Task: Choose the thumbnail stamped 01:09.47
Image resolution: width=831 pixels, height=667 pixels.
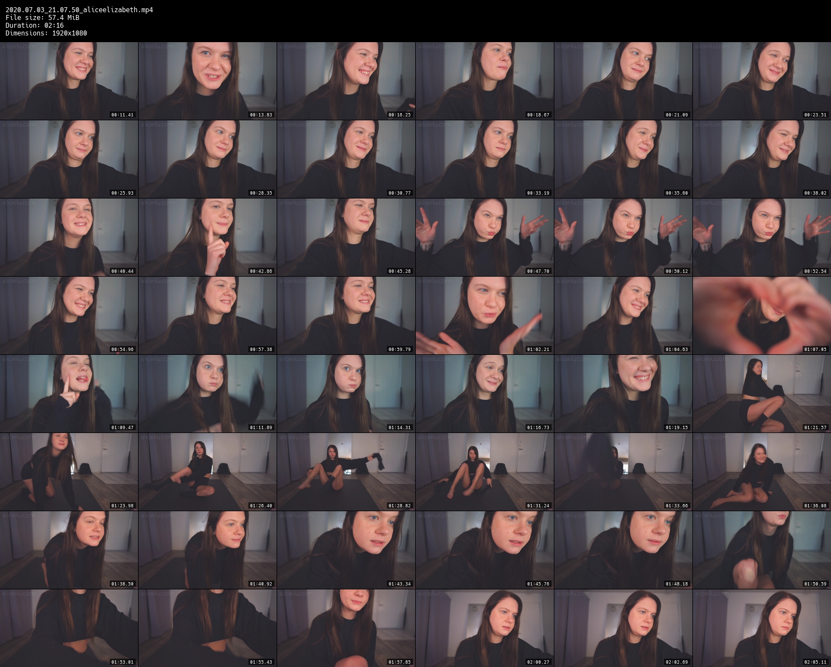Action: 69,393
